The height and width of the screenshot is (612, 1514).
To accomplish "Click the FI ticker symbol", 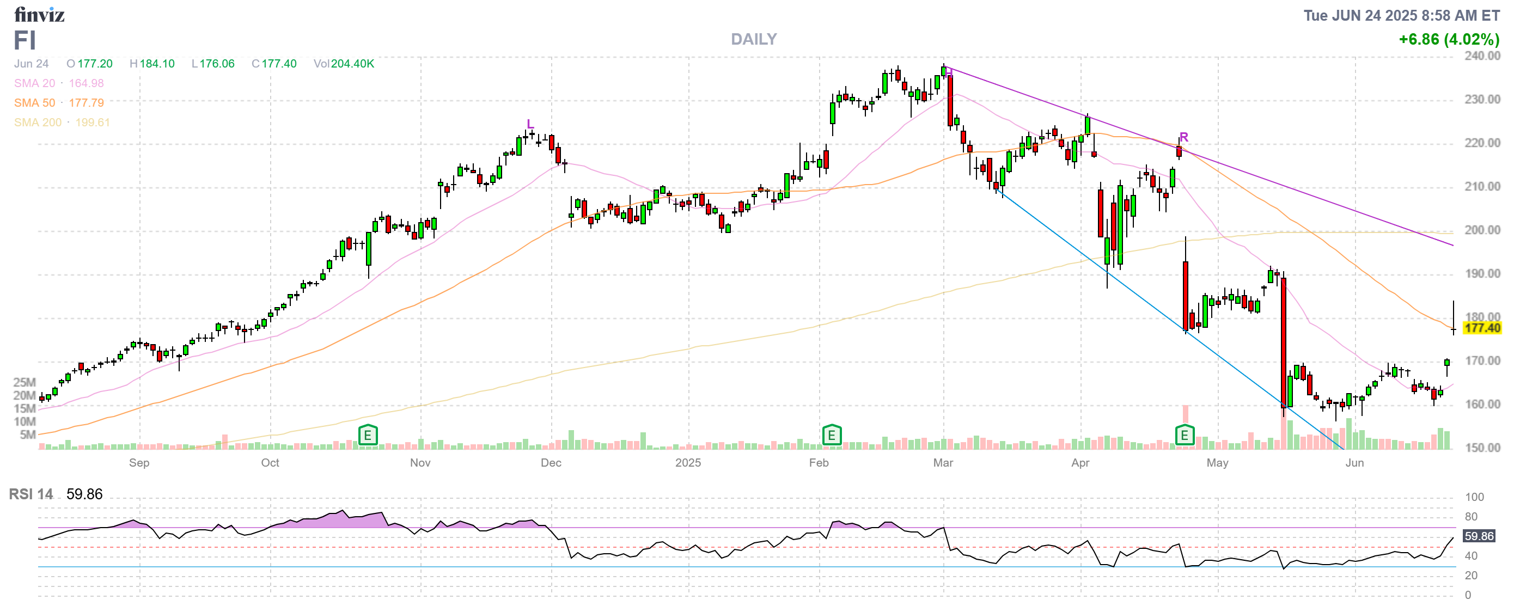I will click(25, 40).
